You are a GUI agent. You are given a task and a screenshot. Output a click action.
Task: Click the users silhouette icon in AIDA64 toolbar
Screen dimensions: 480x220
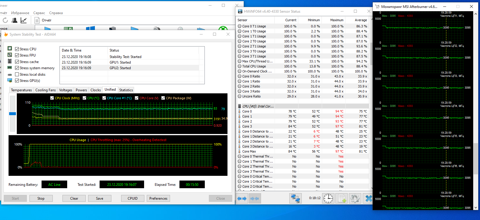(x=14, y=20)
